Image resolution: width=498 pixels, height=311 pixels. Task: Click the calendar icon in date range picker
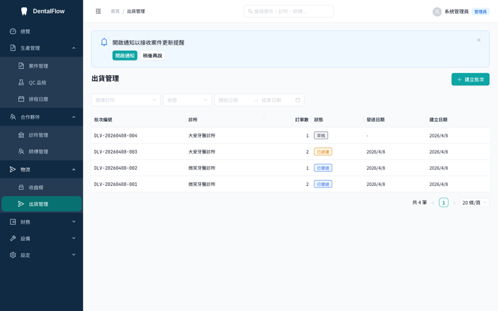(298, 100)
